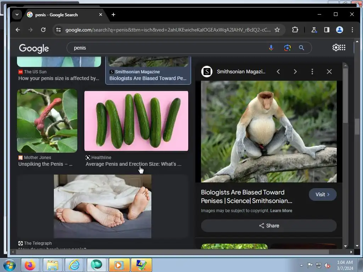Click the main page vertical scrollbar thumb
This screenshot has height=272, width=363.
click(x=357, y=126)
